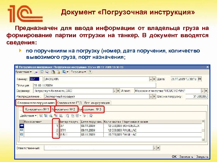Screen dimensions: 217x162
Task: Click the tanker name field BRO ERIN
Action: pos(97,79)
